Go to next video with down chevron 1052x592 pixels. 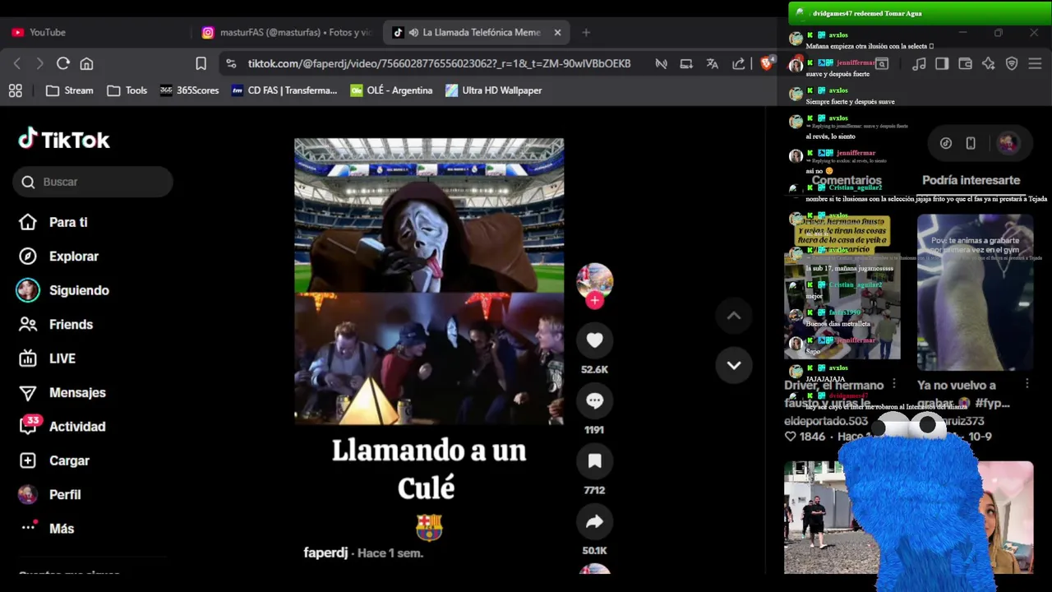734,365
